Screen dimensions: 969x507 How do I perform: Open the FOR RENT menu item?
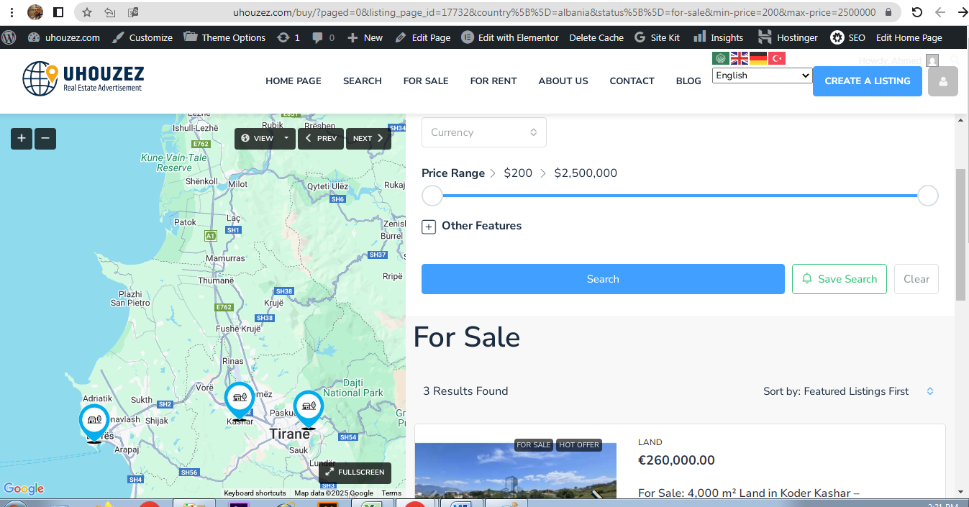[493, 81]
